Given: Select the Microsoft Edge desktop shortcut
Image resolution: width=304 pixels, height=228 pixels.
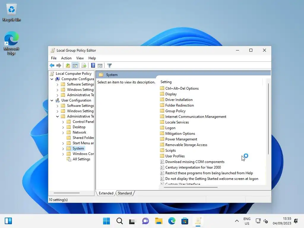Looking at the screenshot, I should pos(12,43).
